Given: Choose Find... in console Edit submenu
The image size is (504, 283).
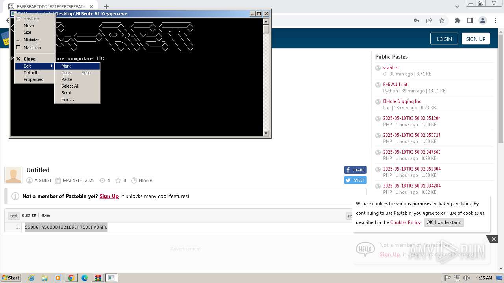Looking at the screenshot, I should point(77,99).
